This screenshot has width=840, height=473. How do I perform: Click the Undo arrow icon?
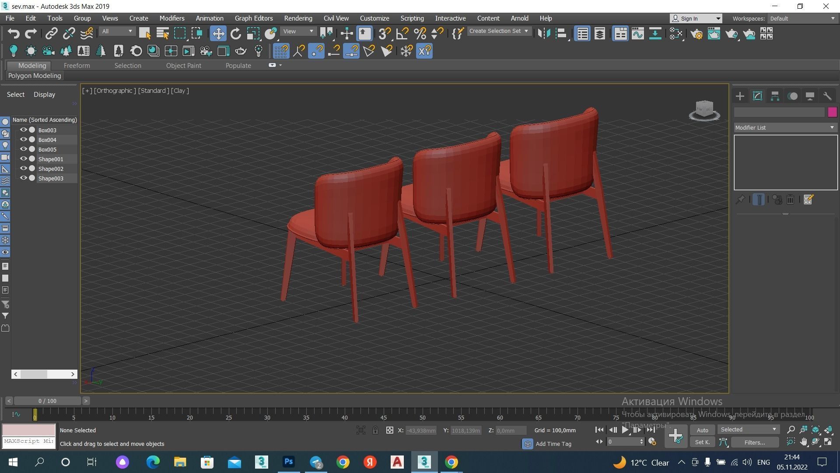[x=14, y=33]
